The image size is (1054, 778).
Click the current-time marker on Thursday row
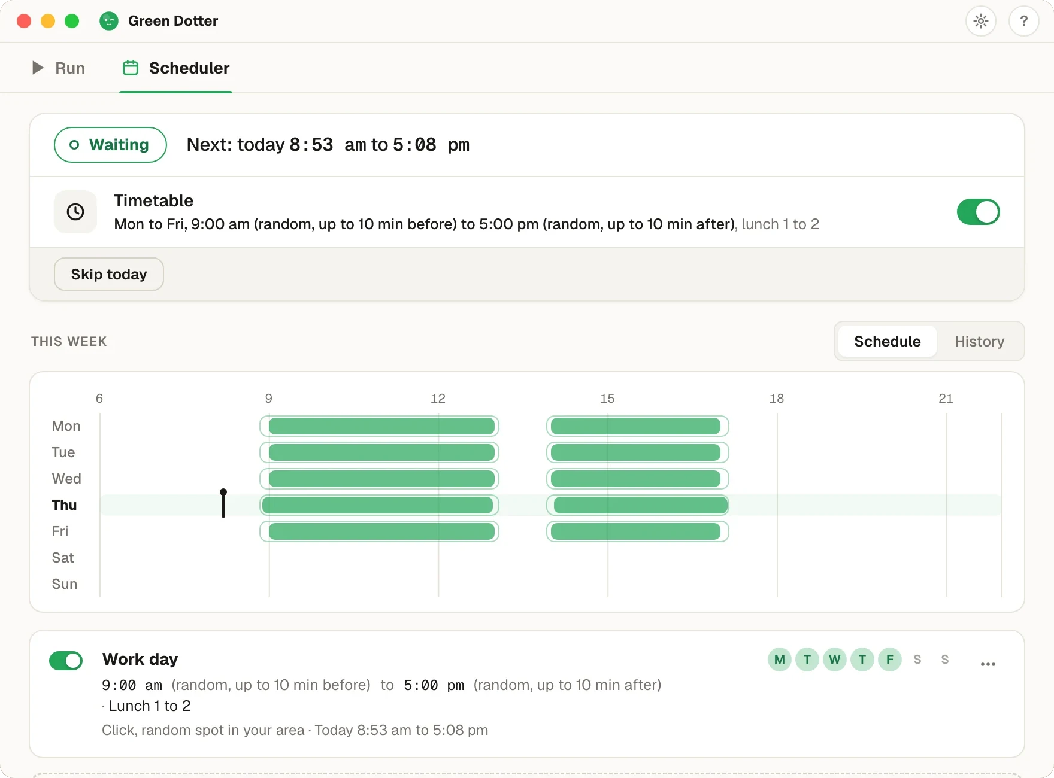point(223,503)
